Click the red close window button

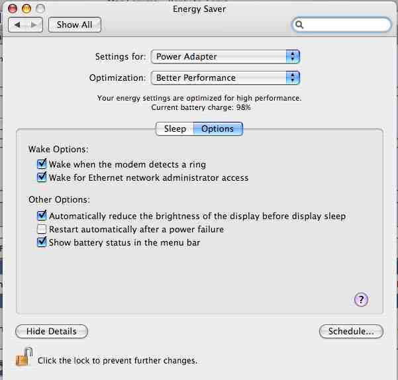coord(13,9)
